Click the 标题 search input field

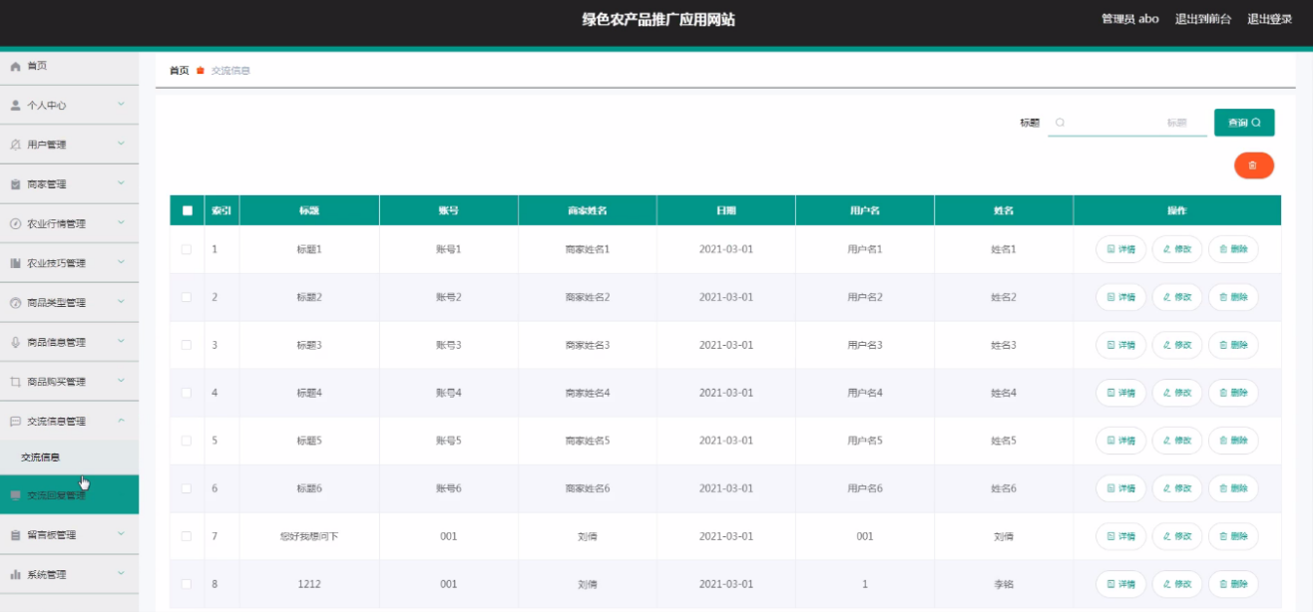(x=1127, y=123)
